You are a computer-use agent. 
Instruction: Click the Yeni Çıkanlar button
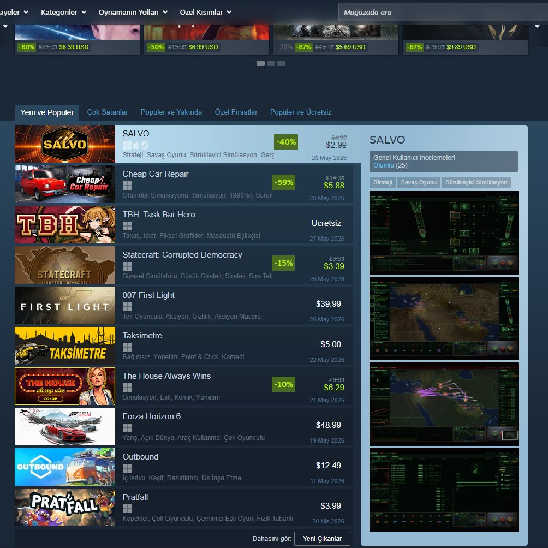(x=322, y=538)
